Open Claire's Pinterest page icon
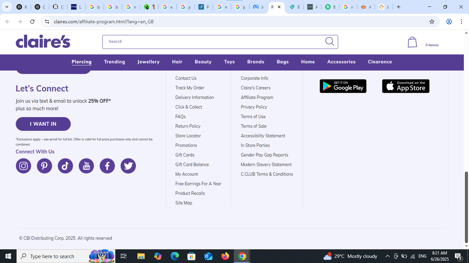 (44, 166)
